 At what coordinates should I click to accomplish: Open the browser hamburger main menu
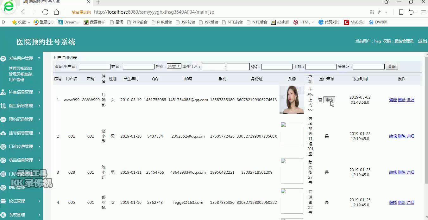[x=424, y=12]
